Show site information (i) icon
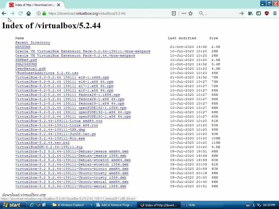The height and width of the screenshot is (209, 279). (38, 13)
